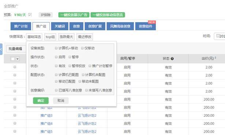Viewport: 225px width, 135px height.
Task: Open the 推广组4 link
Action: [46, 123]
